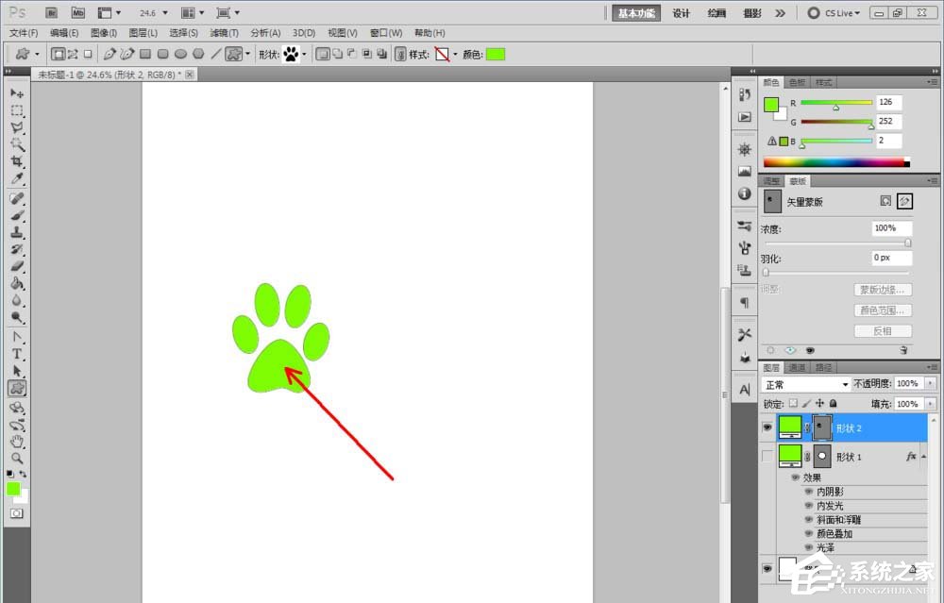This screenshot has height=603, width=944.
Task: Select the Crop tool
Action: (x=17, y=161)
